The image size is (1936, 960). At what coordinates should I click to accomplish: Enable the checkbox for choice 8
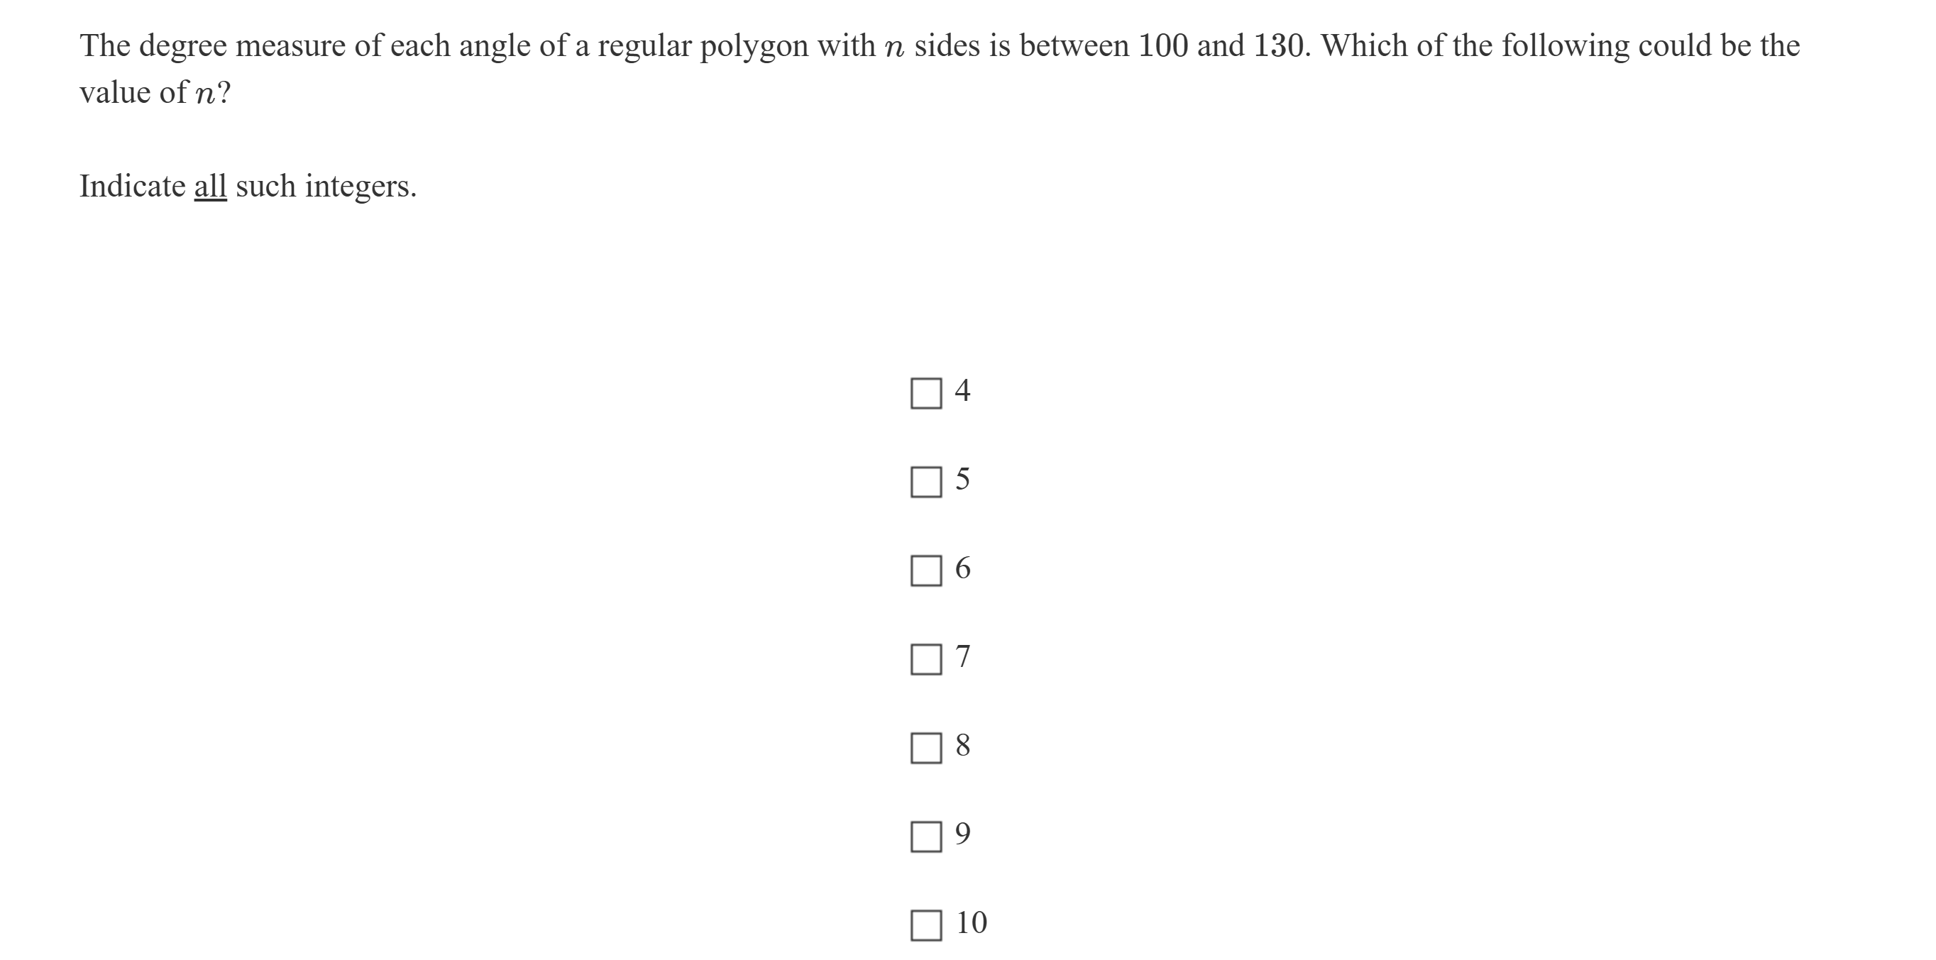click(926, 747)
